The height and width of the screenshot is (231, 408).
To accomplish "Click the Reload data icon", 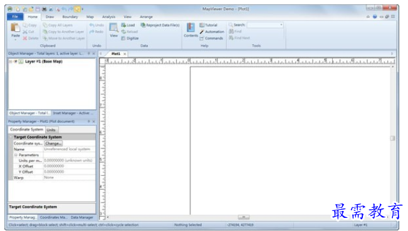I will pos(123,32).
